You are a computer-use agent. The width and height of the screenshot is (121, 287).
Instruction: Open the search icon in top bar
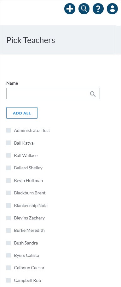click(84, 9)
